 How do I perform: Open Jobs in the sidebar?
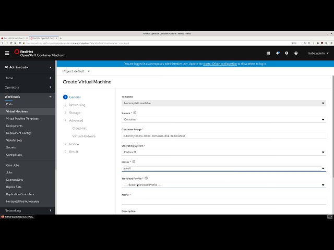click(9, 172)
